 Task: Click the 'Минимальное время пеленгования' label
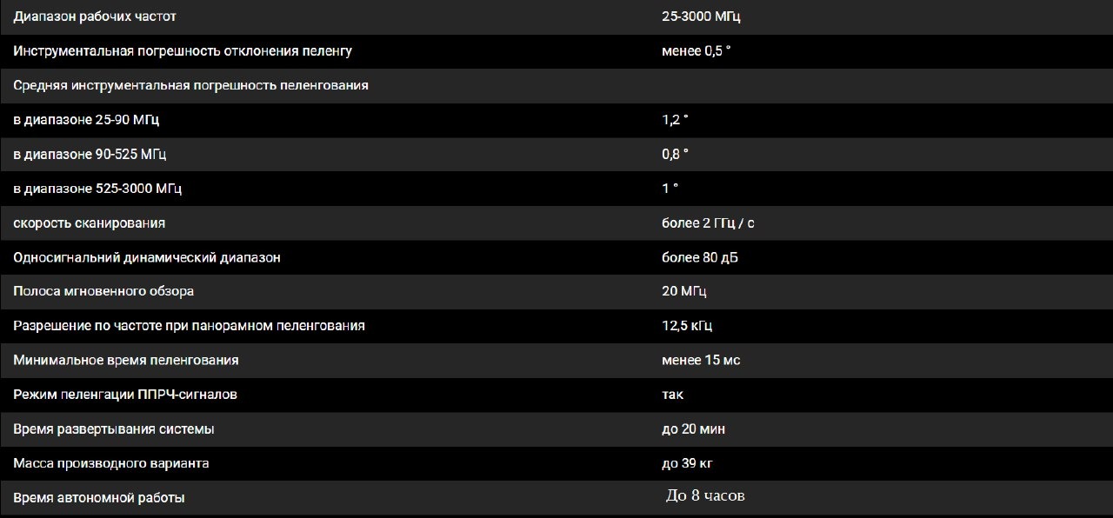pos(126,360)
